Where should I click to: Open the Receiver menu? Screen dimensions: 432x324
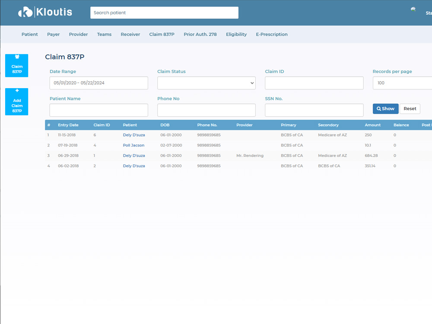(130, 34)
